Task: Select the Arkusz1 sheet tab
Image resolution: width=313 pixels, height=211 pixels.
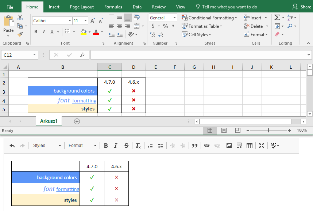Action: 49,121
